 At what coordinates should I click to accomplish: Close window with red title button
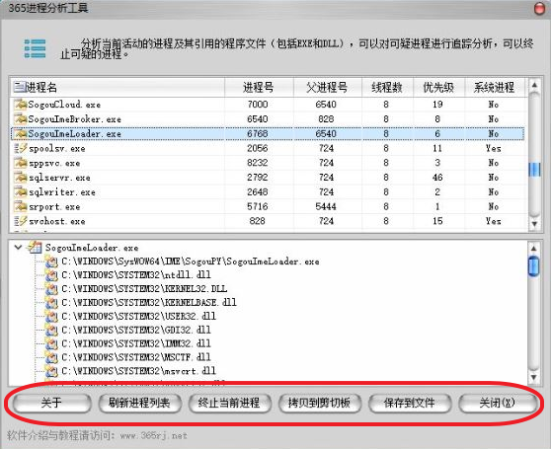pos(539,8)
